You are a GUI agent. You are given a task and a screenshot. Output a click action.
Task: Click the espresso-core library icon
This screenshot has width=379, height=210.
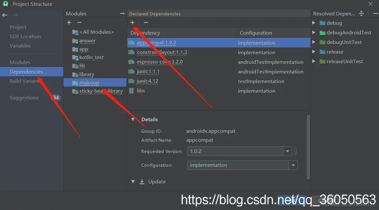pyautogui.click(x=131, y=62)
